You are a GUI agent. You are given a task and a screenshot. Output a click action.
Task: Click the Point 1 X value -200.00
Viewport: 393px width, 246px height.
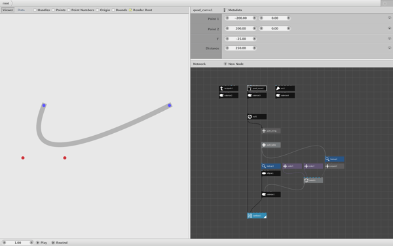tap(240, 18)
